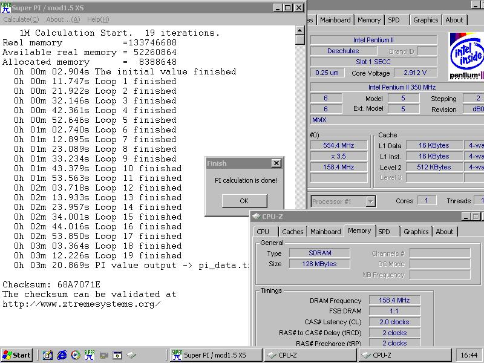Click the MMX instructions field

tap(397, 120)
